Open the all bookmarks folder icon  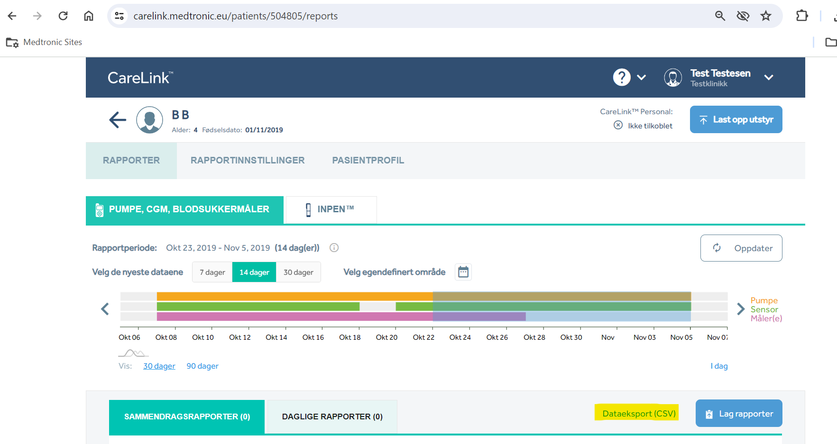point(831,42)
